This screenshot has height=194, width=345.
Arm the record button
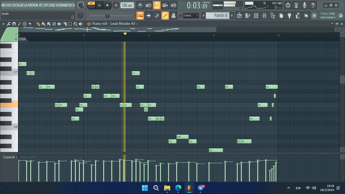tap(116, 5)
